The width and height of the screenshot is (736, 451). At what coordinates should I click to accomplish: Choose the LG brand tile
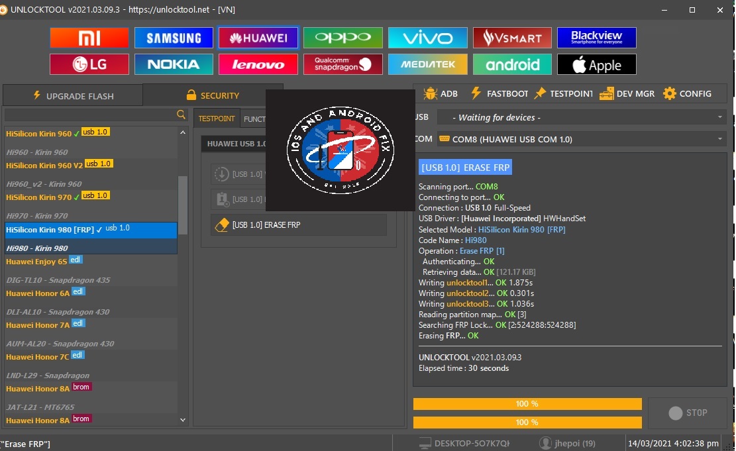tap(89, 64)
